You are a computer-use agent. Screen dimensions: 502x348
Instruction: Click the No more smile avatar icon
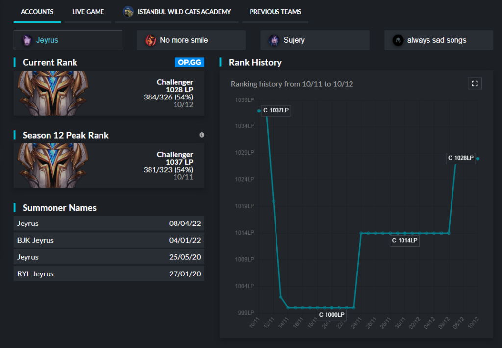[x=151, y=40]
